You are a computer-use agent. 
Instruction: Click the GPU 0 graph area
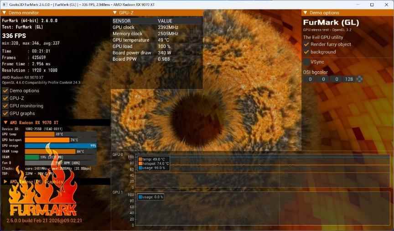tap(262, 172)
